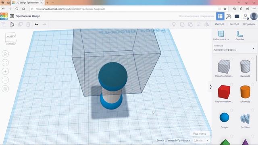Open the Основные формы shapes dropdown
Viewport: 258px width, 145px height.
(x=235, y=48)
